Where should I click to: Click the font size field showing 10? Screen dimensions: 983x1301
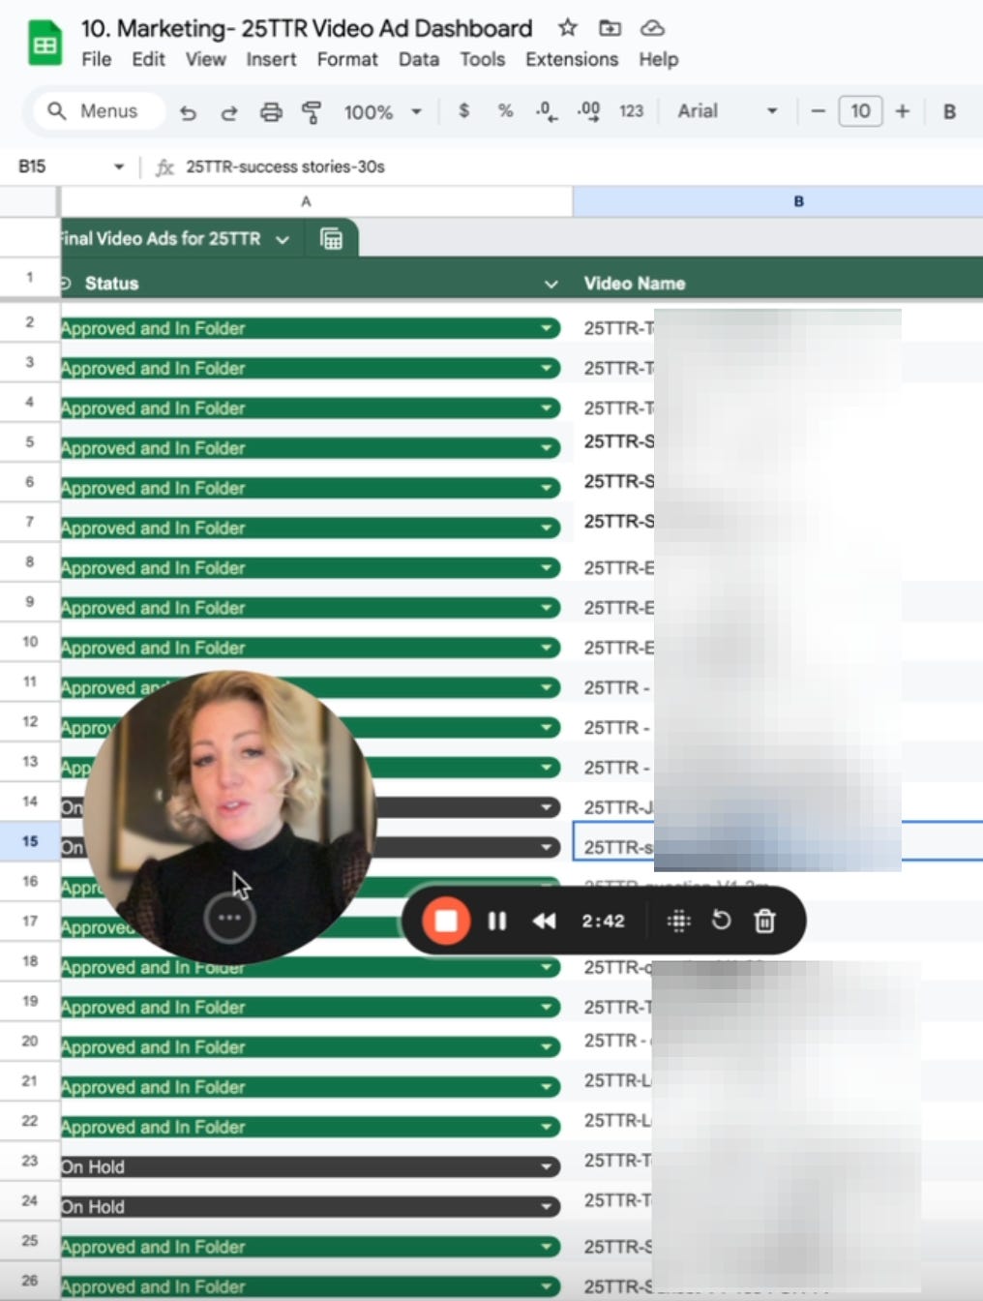tap(860, 111)
